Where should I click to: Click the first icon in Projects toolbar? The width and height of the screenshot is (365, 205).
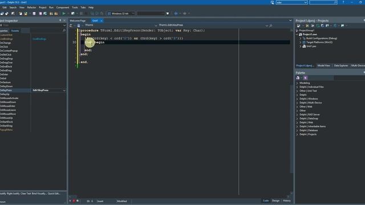[298, 26]
